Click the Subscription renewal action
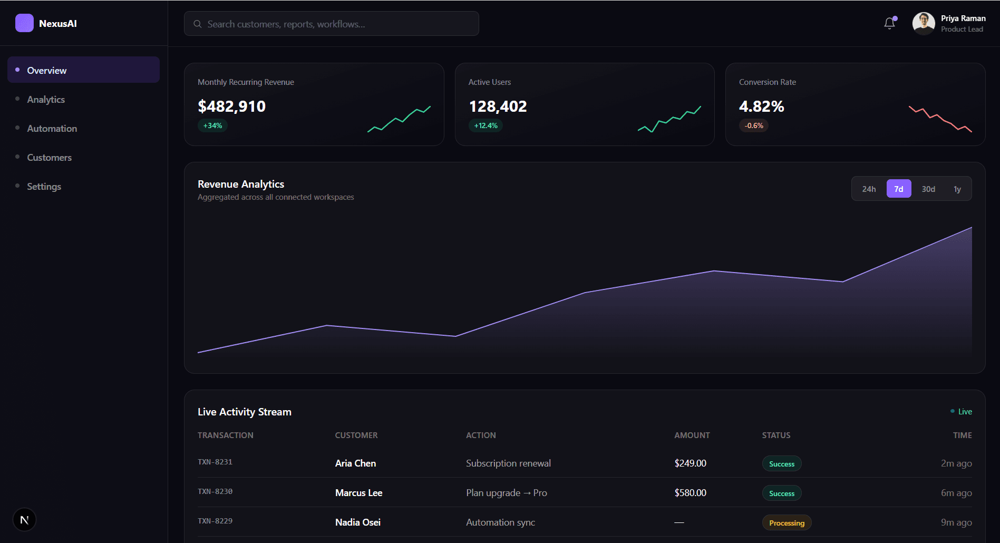This screenshot has height=543, width=1000. [508, 463]
